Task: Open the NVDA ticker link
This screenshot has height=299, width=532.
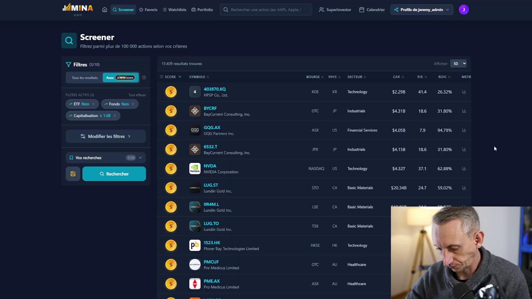Action: (210, 166)
